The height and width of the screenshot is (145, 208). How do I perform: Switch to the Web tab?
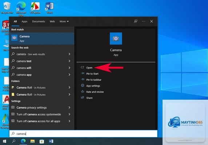52,21
